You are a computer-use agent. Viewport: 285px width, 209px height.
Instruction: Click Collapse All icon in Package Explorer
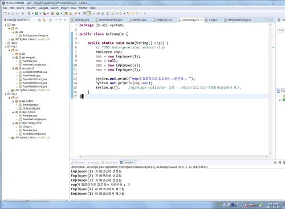(x=39, y=20)
